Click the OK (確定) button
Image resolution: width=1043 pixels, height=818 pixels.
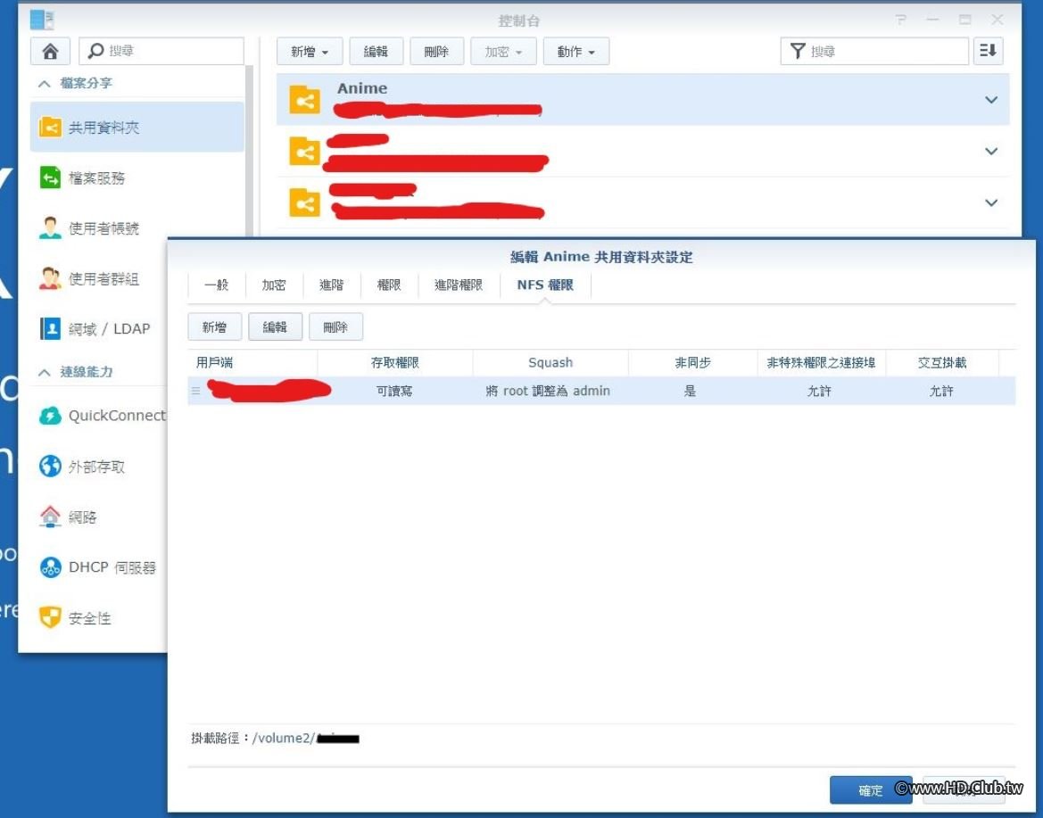point(870,790)
